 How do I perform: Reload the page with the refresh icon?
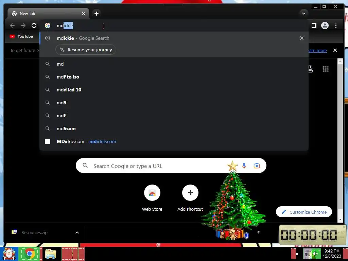click(34, 25)
